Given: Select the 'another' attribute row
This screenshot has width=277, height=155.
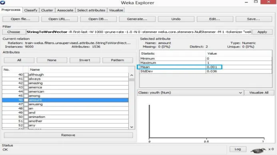Looking at the screenshot, I should click(65, 121).
